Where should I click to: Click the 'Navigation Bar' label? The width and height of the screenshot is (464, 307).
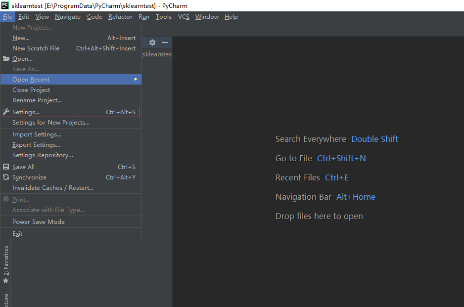[303, 197]
